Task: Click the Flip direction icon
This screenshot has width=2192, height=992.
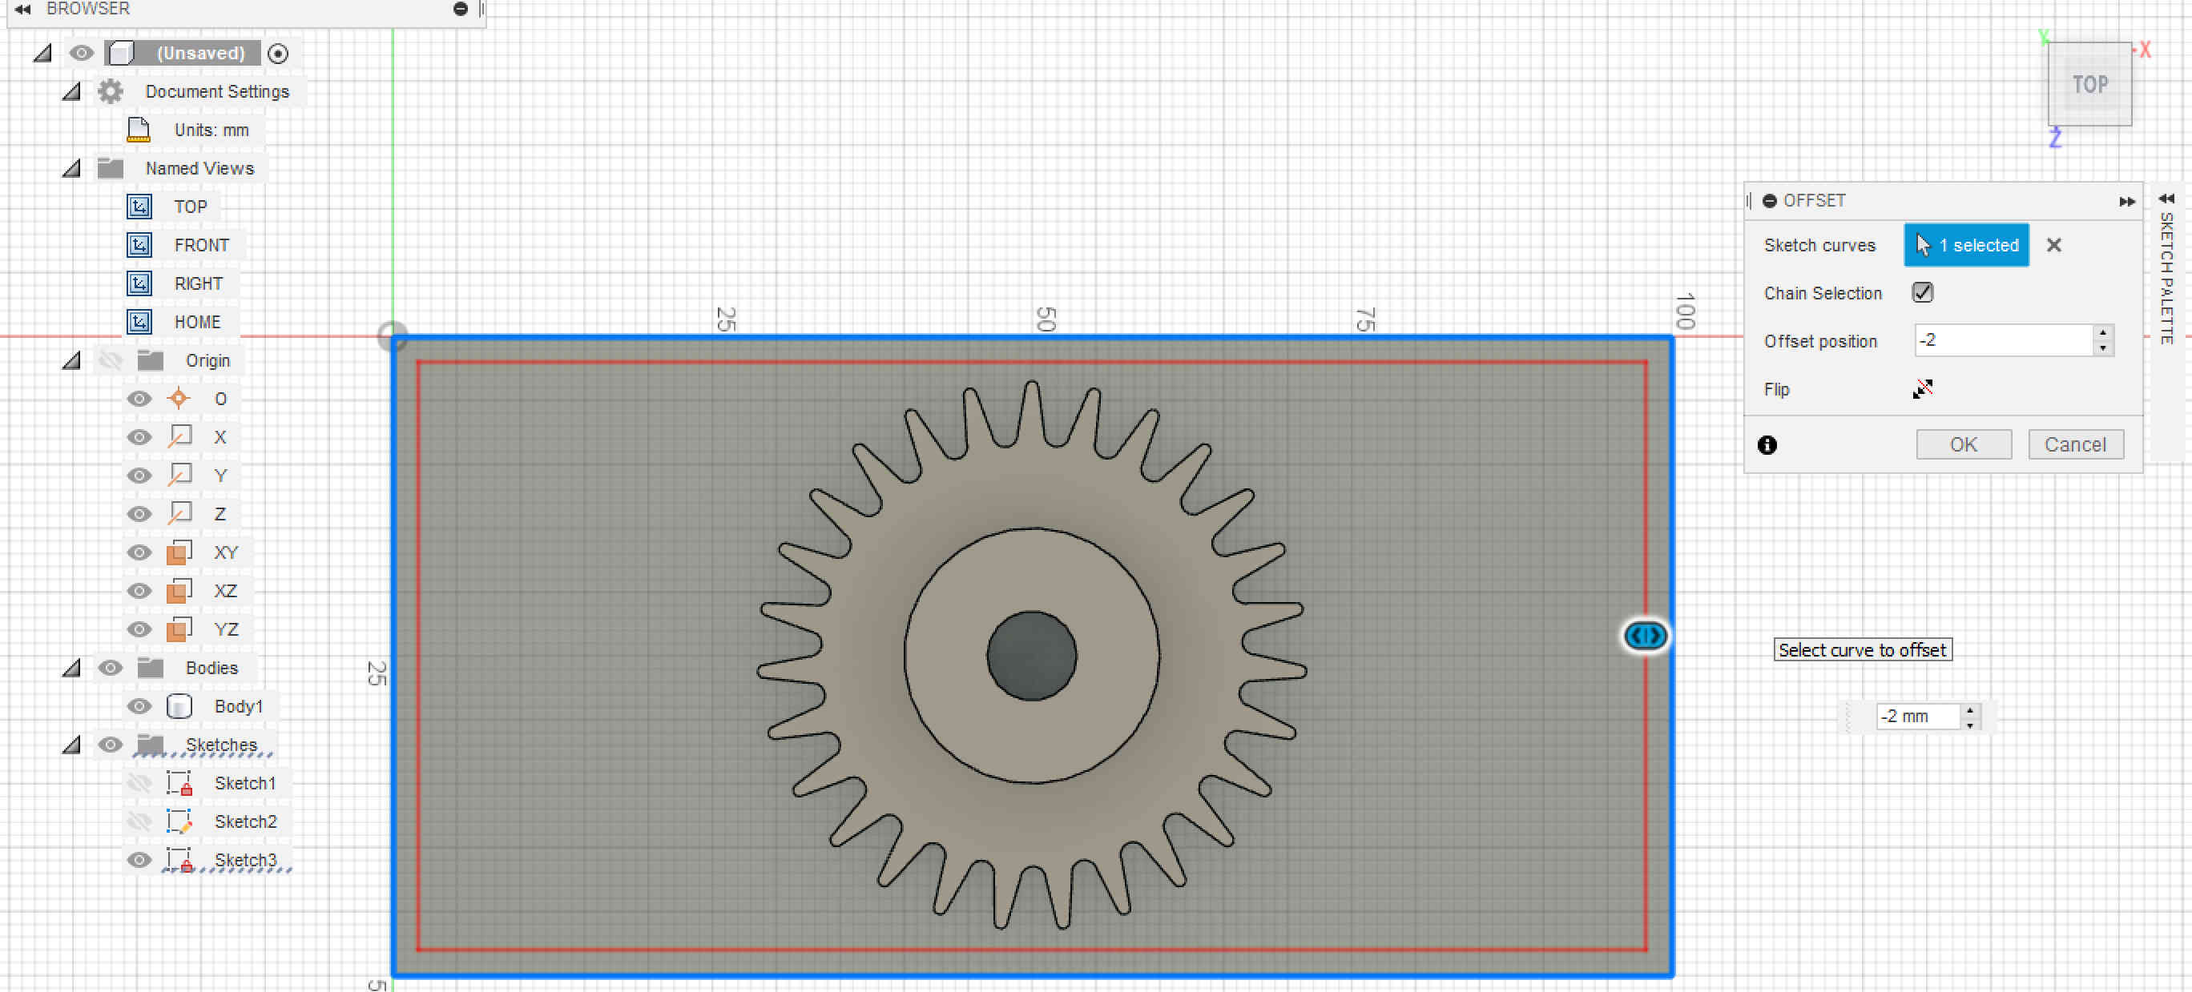Action: coord(1921,388)
